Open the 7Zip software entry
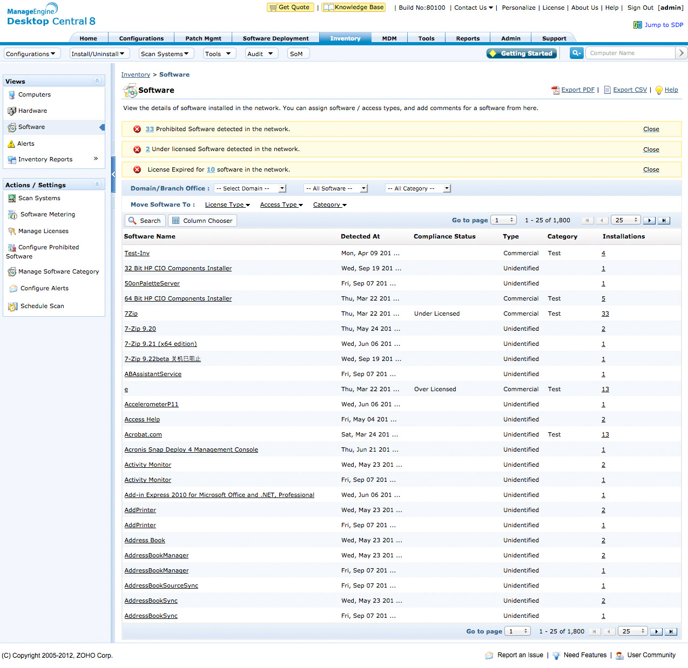 click(x=131, y=314)
